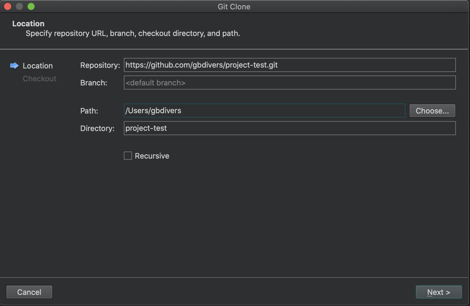Click the Branch: label
The image size is (470, 306).
click(94, 83)
